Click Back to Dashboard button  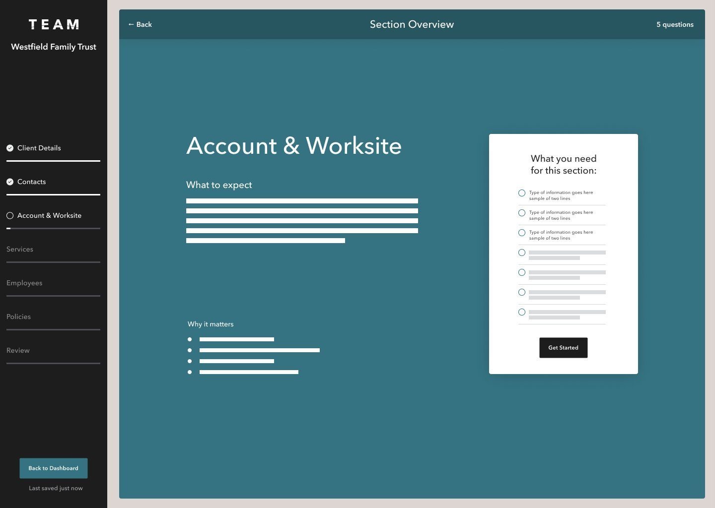54,468
